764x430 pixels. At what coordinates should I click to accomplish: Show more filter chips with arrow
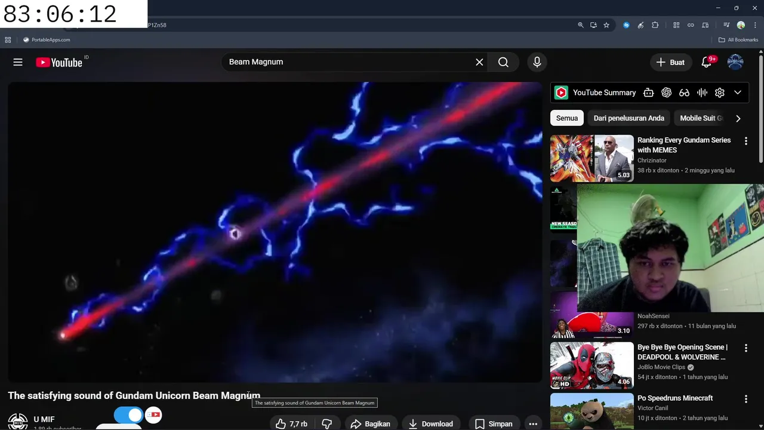tap(738, 118)
